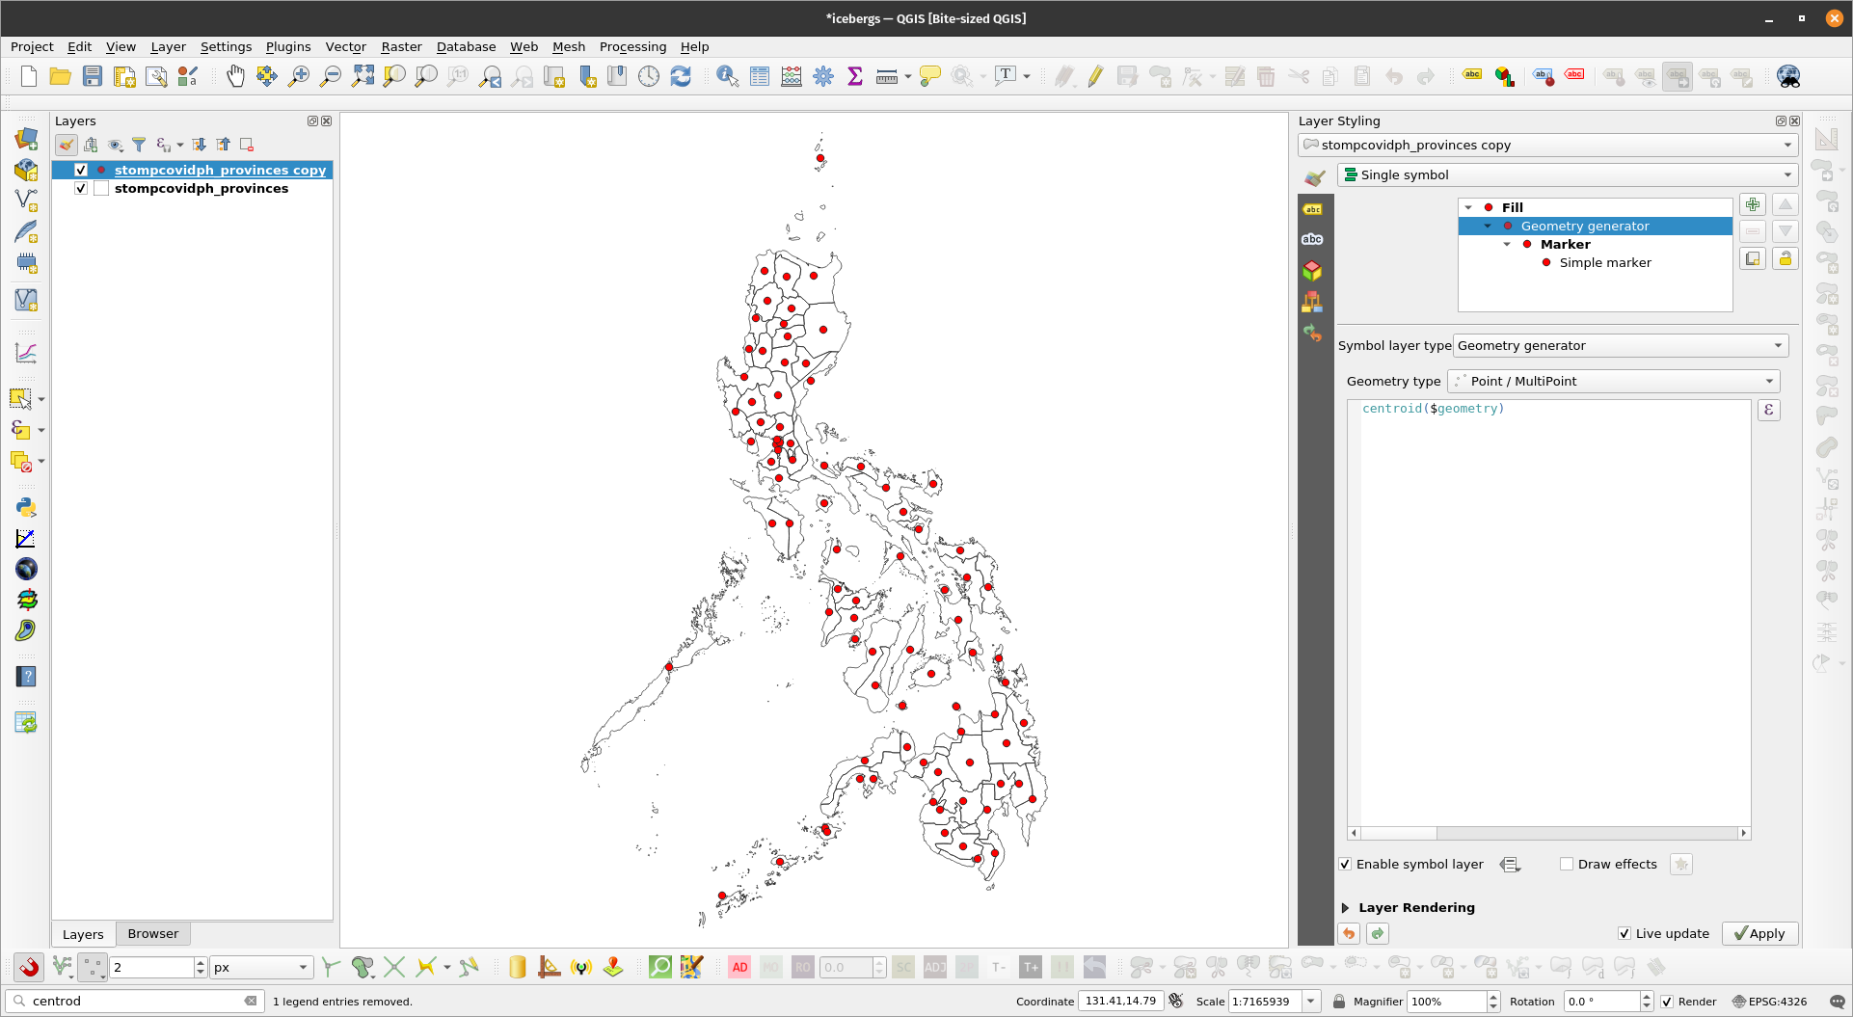Click the Save Project icon

click(93, 76)
